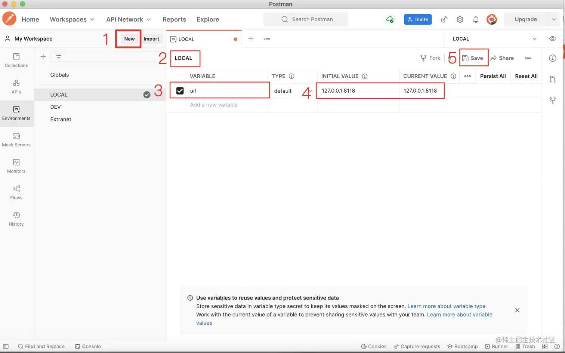Click the url initial value cell
The width and height of the screenshot is (565, 353).
pos(358,91)
